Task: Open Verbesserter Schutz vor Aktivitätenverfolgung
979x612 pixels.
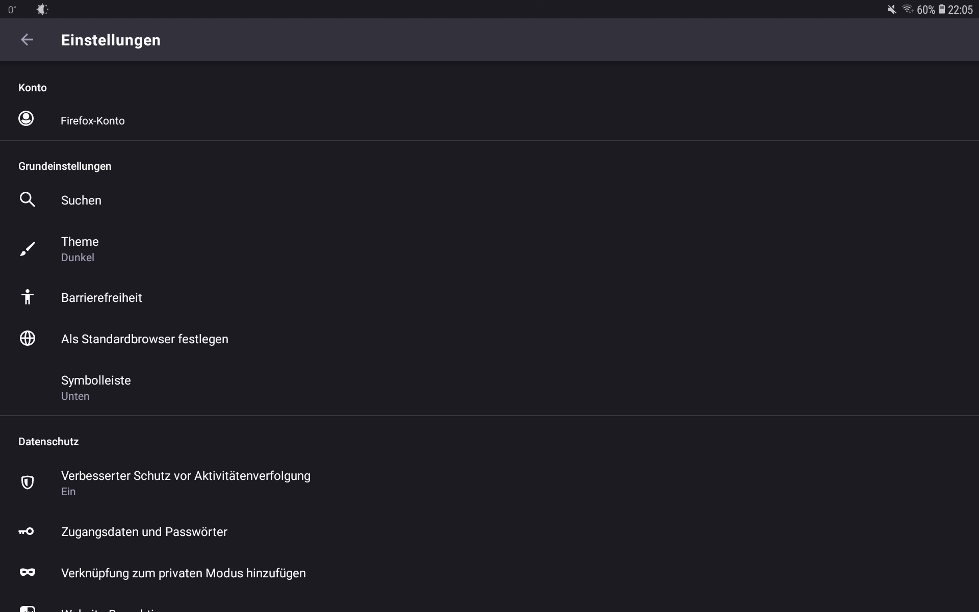Action: point(186,482)
